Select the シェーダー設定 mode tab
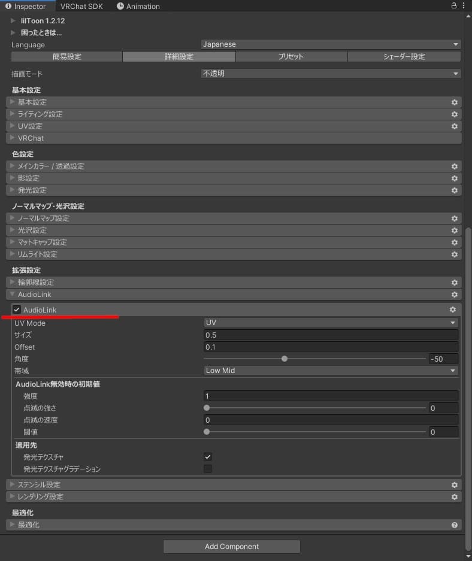This screenshot has width=472, height=561. [x=404, y=56]
